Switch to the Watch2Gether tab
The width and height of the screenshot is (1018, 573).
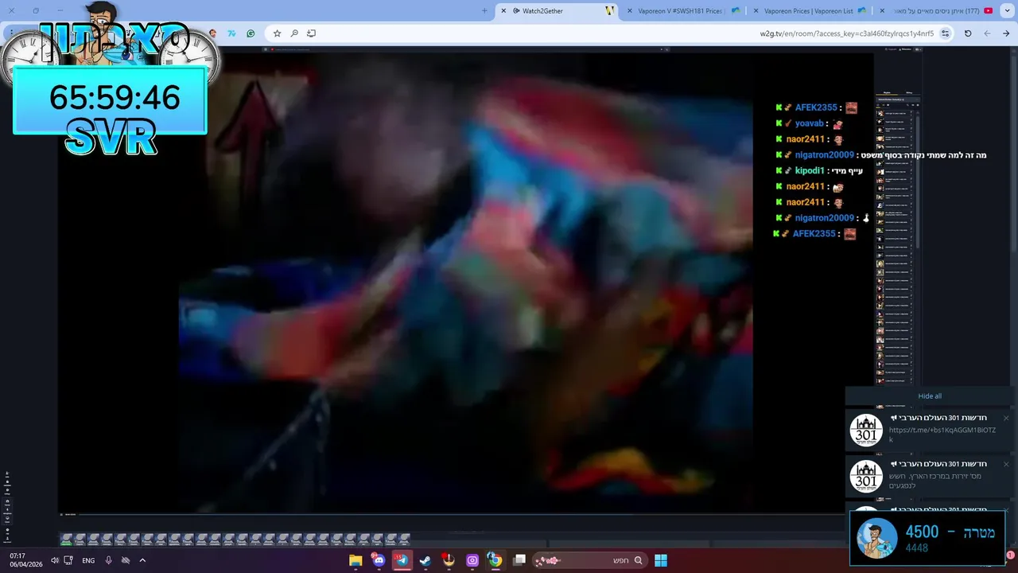click(557, 11)
